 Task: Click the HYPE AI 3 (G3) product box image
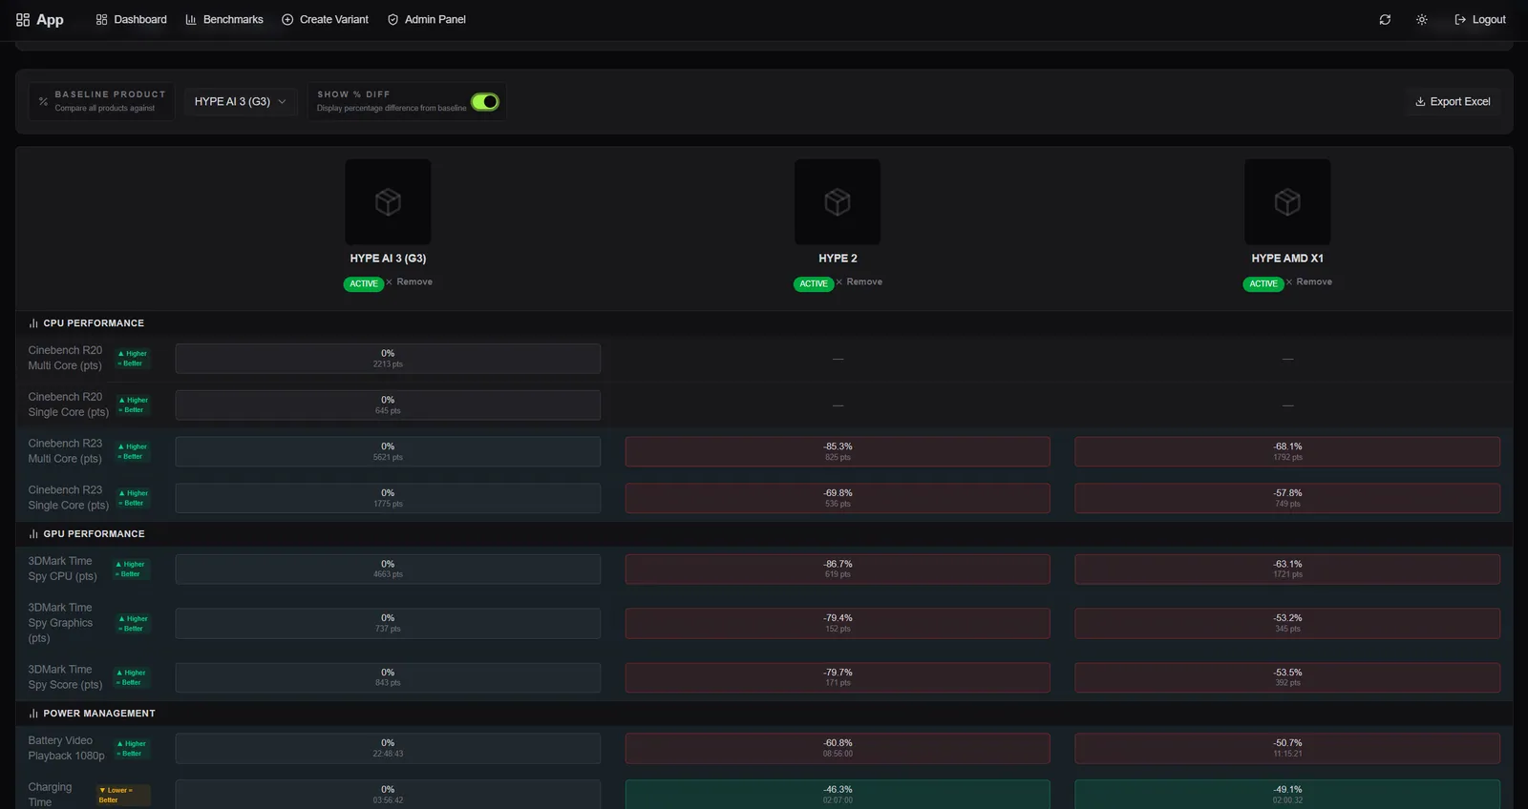click(388, 202)
